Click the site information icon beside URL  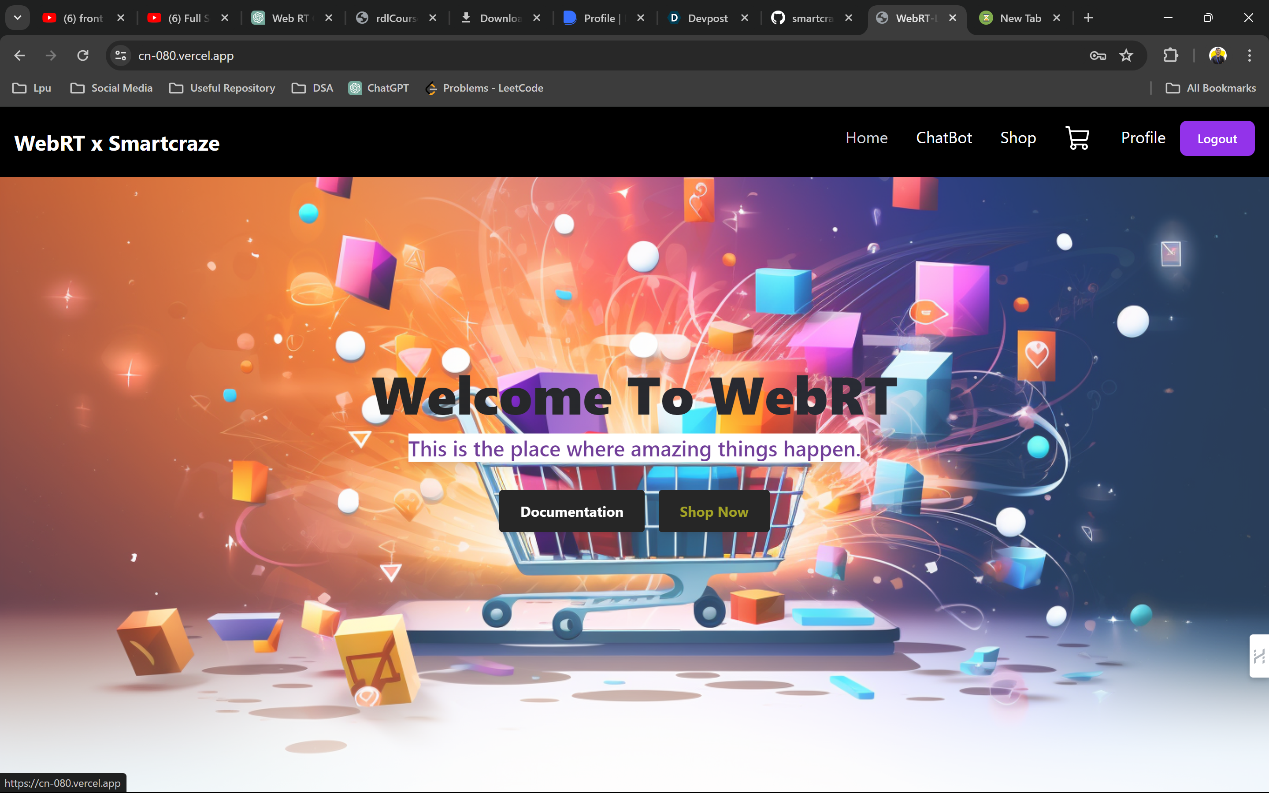coord(121,56)
